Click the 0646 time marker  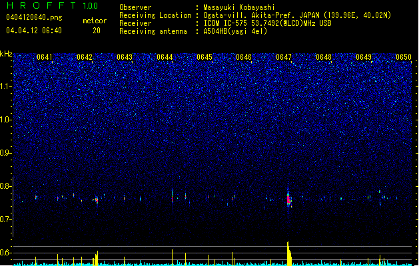tap(244, 57)
